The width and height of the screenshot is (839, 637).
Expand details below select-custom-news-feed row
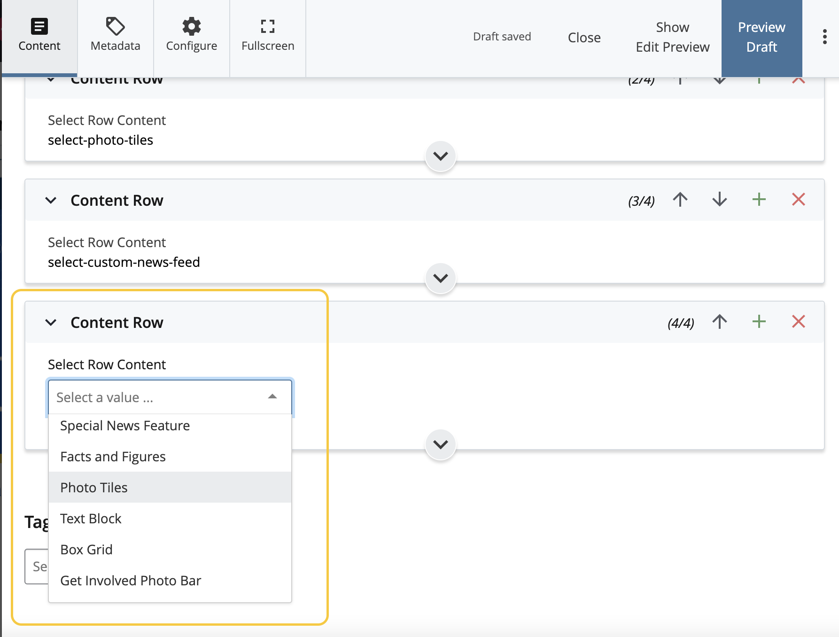tap(440, 278)
